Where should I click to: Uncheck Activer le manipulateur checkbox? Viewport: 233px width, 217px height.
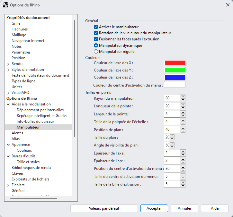point(96,27)
